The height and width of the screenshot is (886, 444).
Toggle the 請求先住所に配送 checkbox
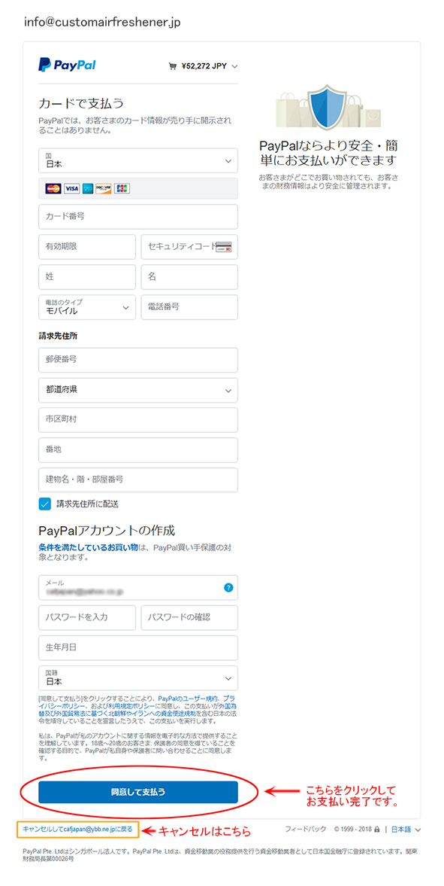(x=45, y=504)
